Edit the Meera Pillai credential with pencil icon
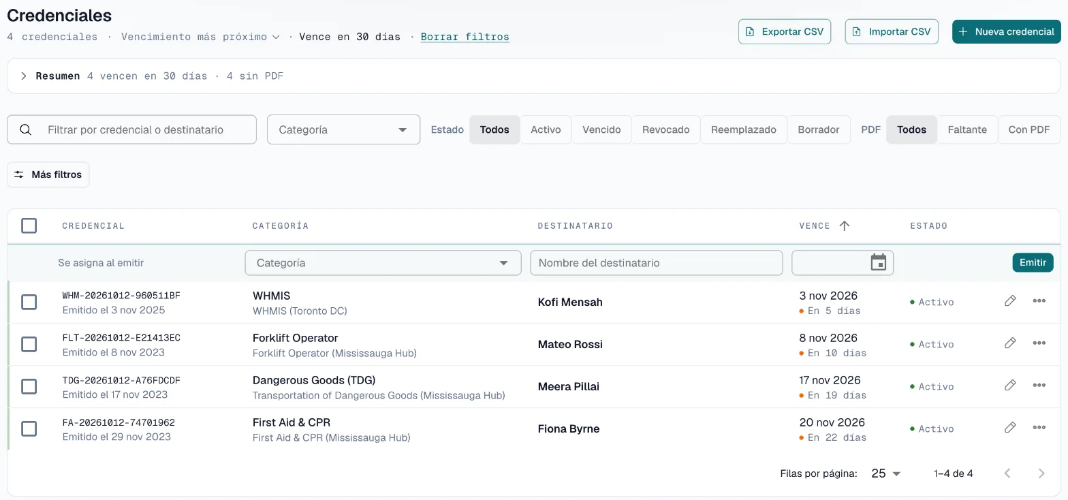The width and height of the screenshot is (1068, 500). [x=1010, y=385]
